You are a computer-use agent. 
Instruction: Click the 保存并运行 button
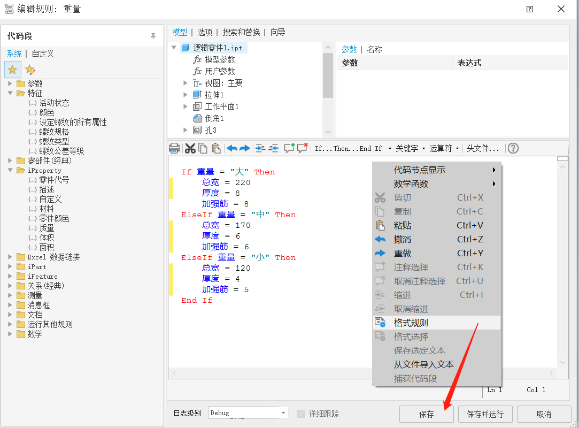point(485,414)
